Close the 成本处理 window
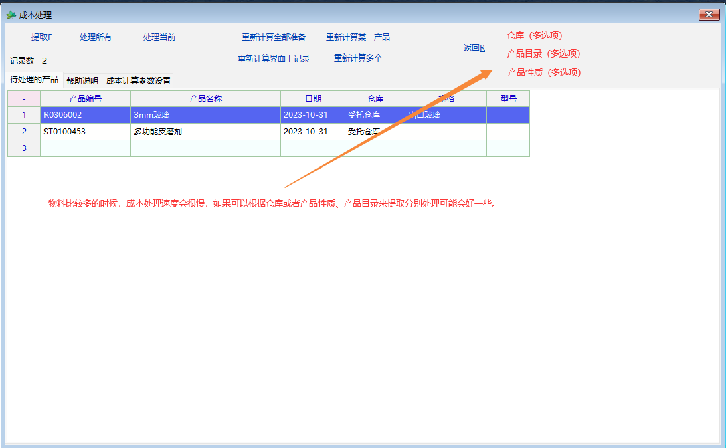 709,15
